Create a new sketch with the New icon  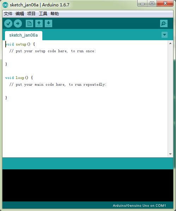[29, 24]
